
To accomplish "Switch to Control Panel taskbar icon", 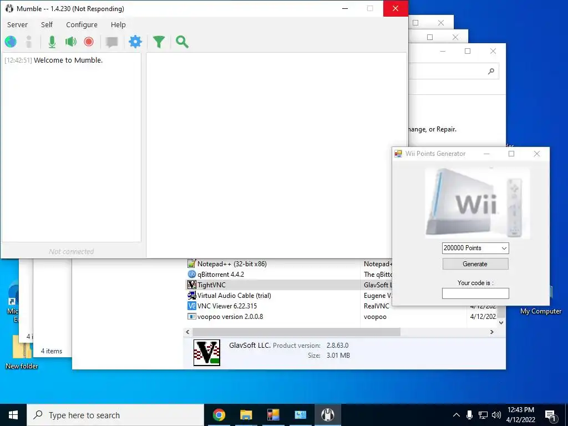I will click(x=300, y=415).
